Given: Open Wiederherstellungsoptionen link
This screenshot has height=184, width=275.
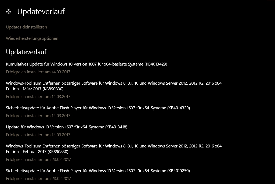Looking at the screenshot, I should click(32, 38).
